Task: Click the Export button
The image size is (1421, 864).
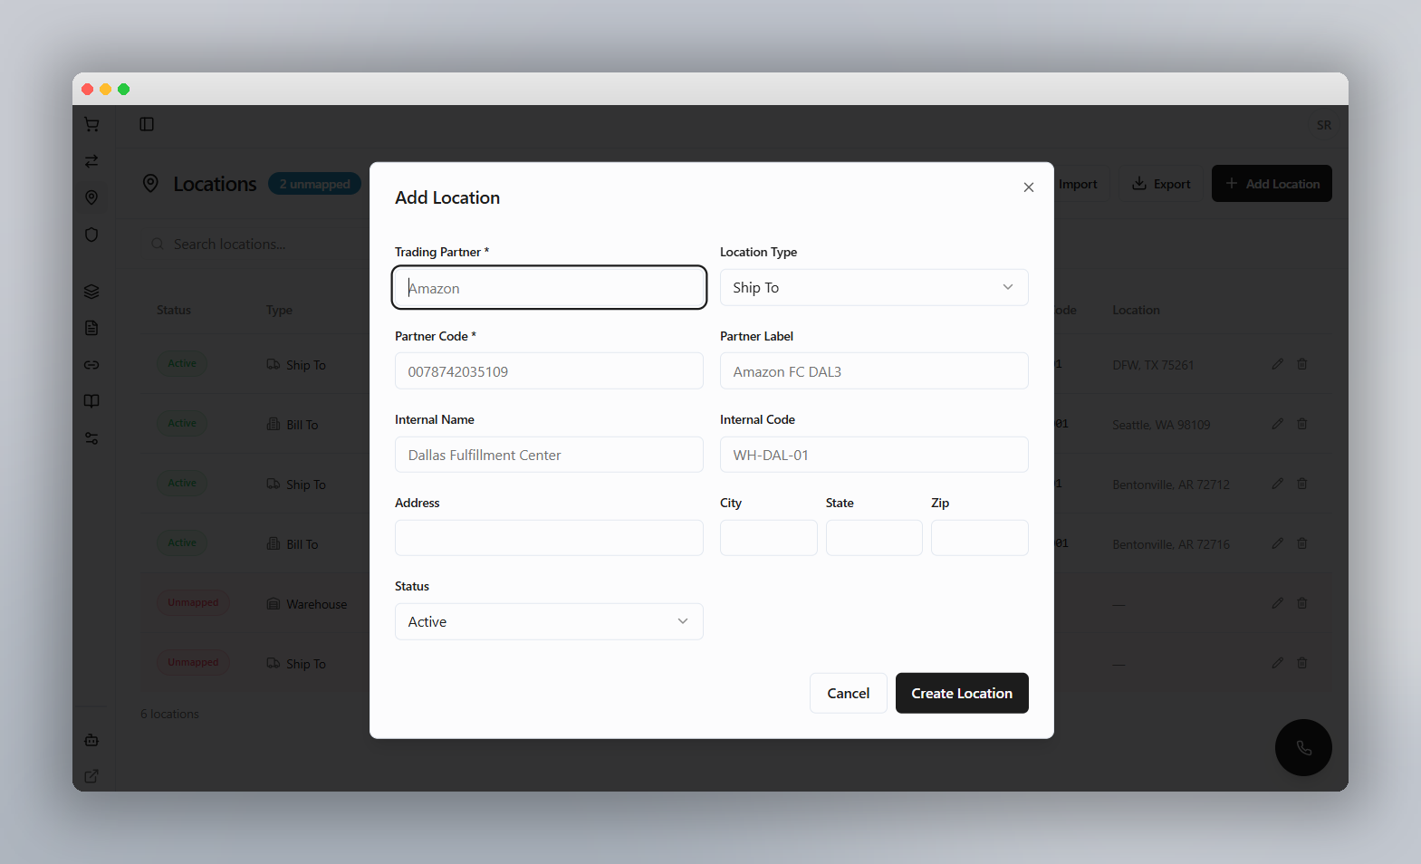Action: pyautogui.click(x=1161, y=184)
